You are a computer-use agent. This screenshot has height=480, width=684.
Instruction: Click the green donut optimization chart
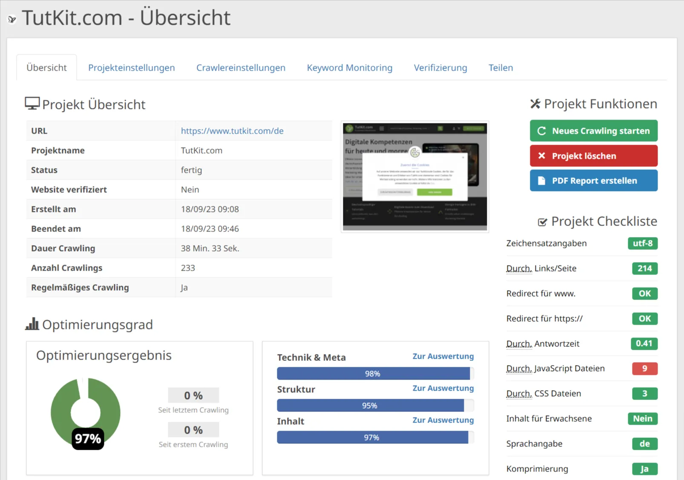tap(86, 412)
